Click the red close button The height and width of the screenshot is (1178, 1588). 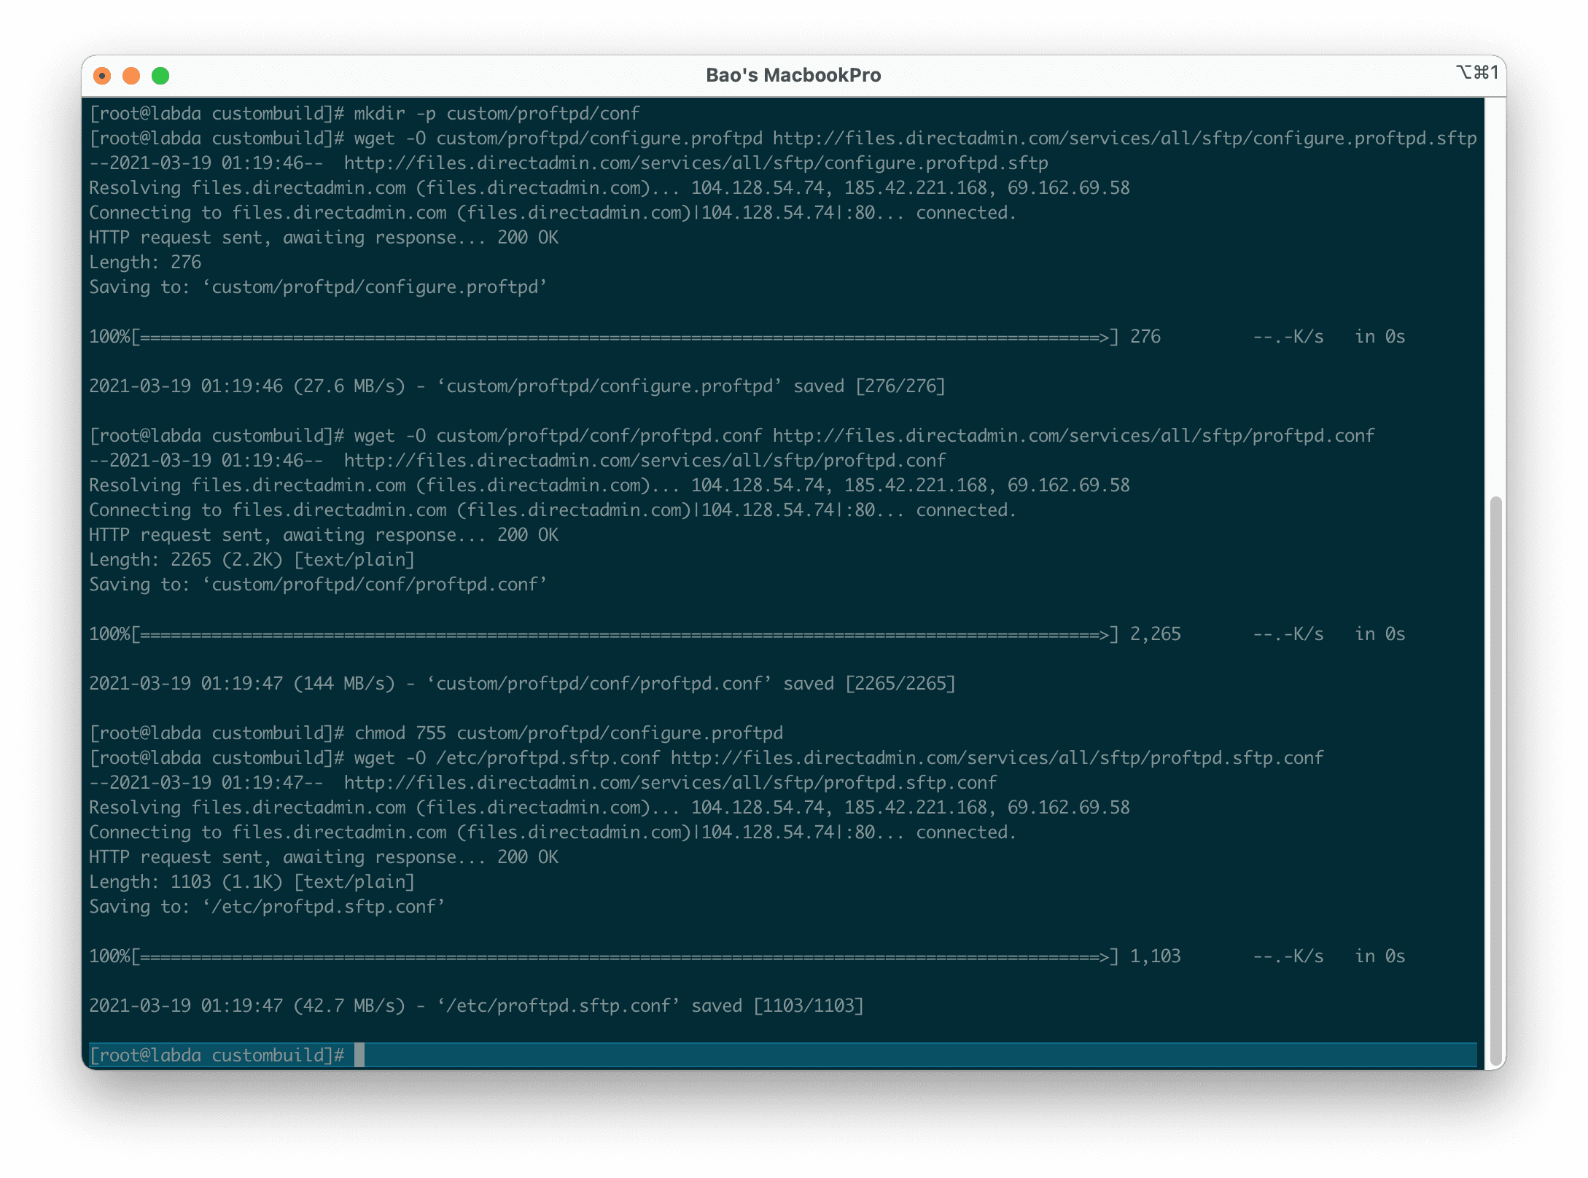(x=103, y=75)
